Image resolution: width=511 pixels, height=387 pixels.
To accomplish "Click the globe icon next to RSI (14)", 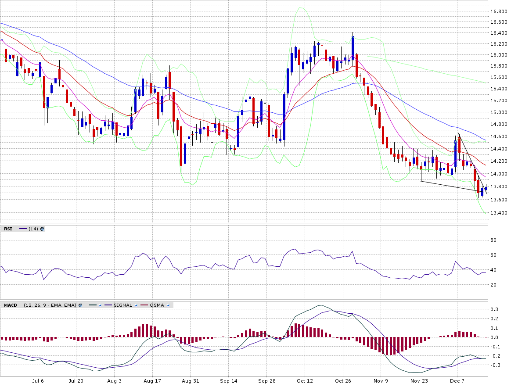I will pyautogui.click(x=42, y=229).
